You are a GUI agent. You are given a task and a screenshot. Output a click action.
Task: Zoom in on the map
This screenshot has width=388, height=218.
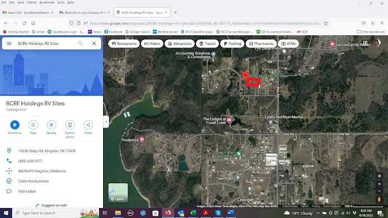(x=379, y=184)
